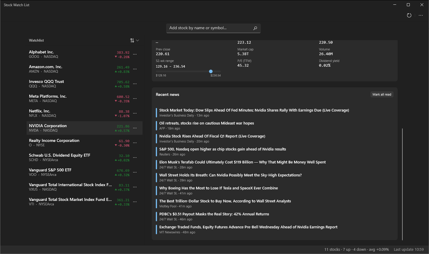The height and width of the screenshot is (254, 429).
Task: Click the search magnifier icon
Action: (x=255, y=28)
